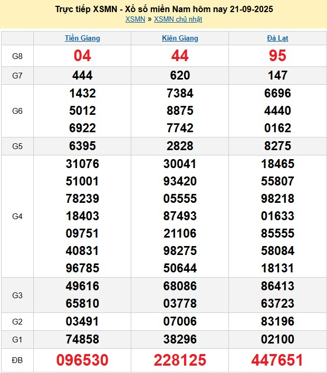Click the ĐB row label
327x373 pixels.
pyautogui.click(x=17, y=360)
